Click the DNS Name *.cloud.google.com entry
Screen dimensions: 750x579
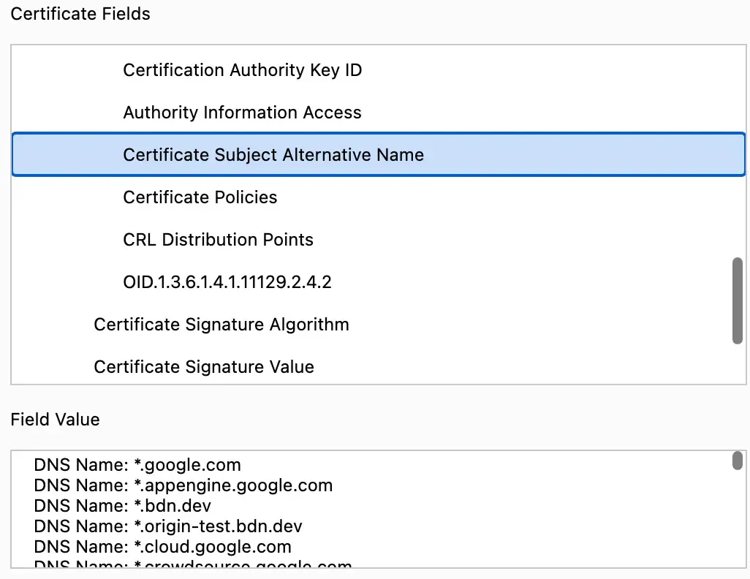(x=162, y=546)
